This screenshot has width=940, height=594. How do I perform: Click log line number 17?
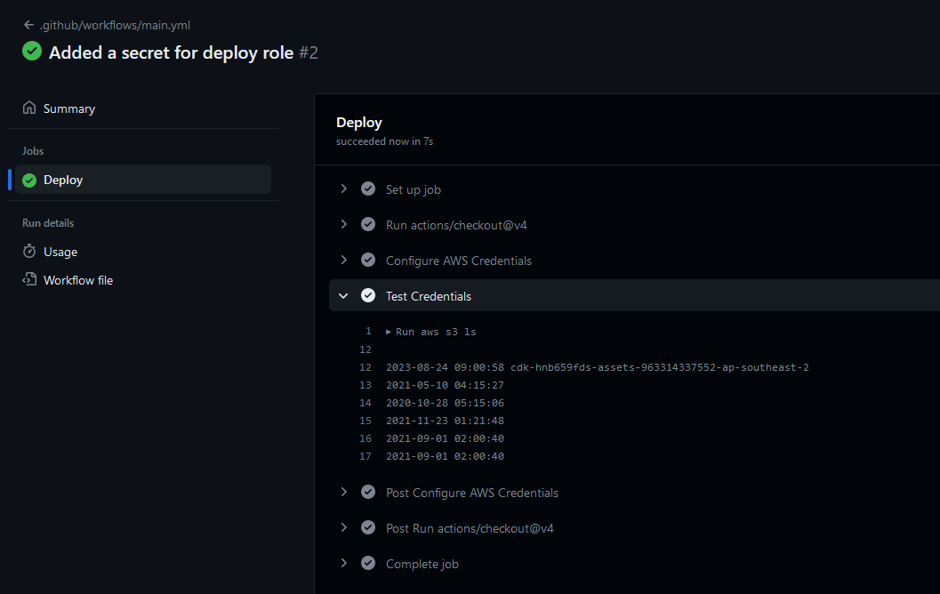(366, 456)
